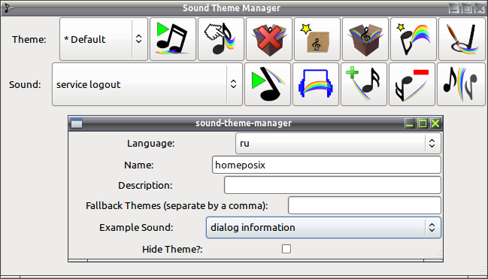Click the box with red X remove theme icon
The width and height of the screenshot is (488, 279).
click(269, 39)
